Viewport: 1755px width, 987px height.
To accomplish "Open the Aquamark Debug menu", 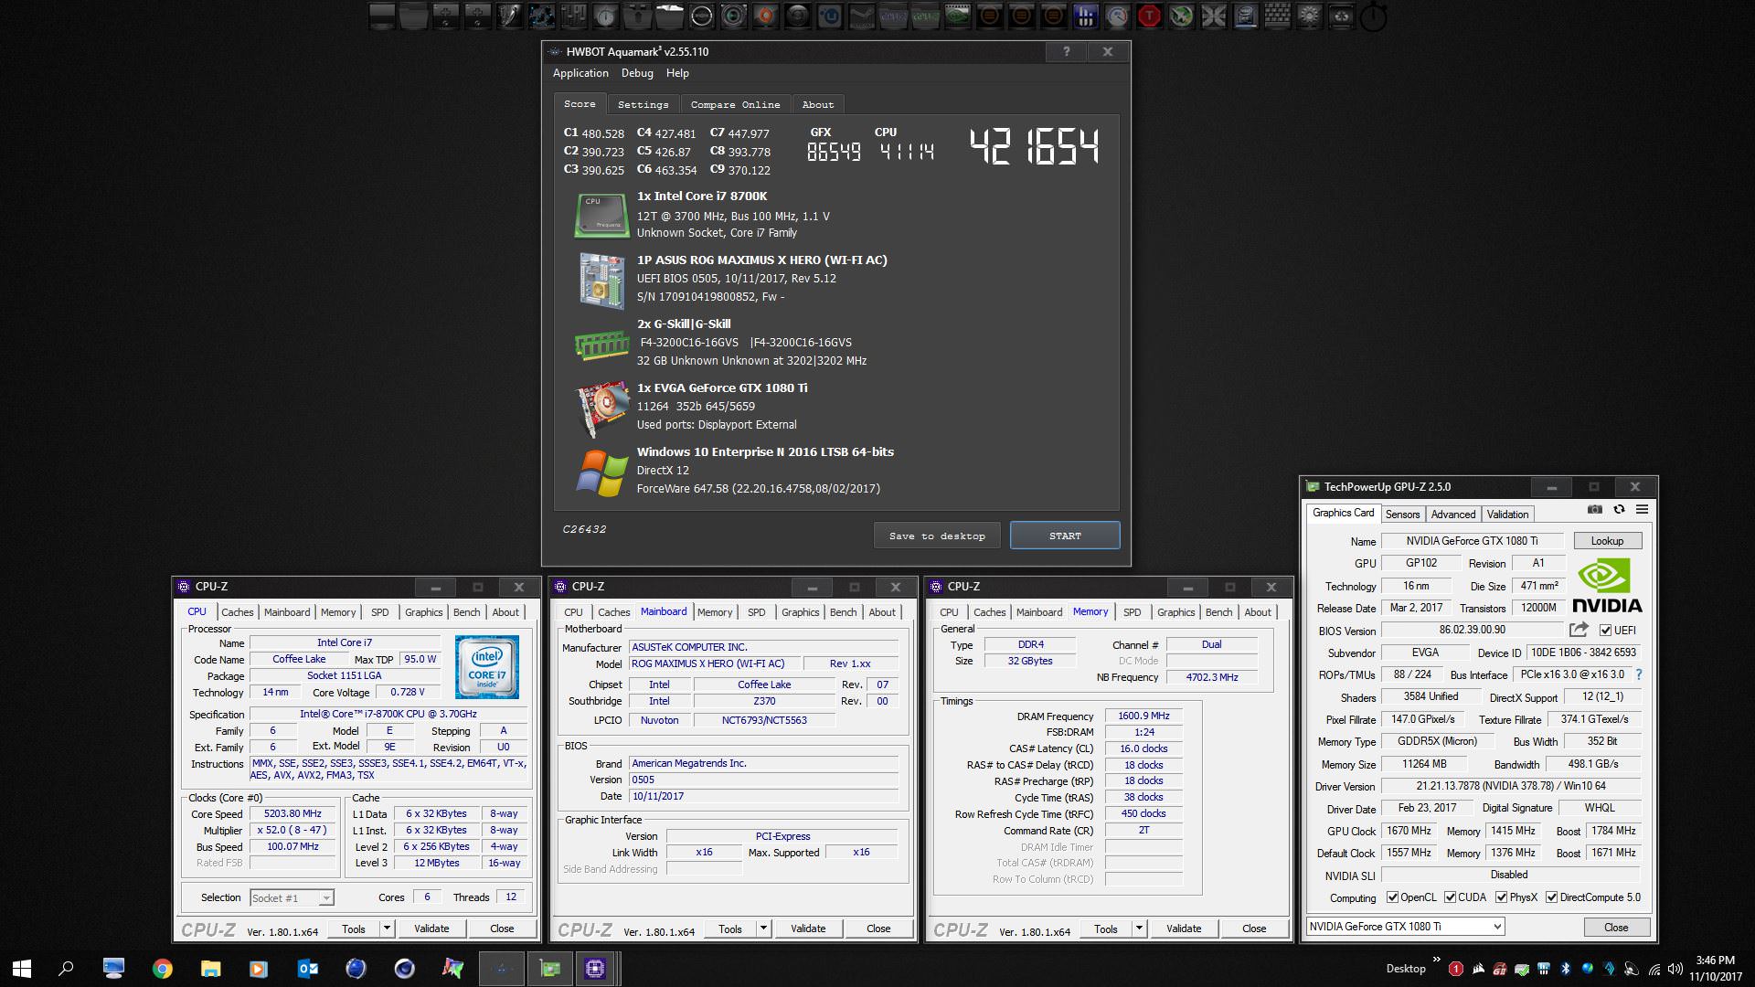I will (637, 73).
